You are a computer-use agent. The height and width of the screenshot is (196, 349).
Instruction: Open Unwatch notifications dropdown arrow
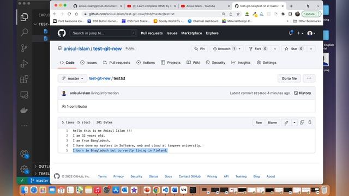click(239, 48)
